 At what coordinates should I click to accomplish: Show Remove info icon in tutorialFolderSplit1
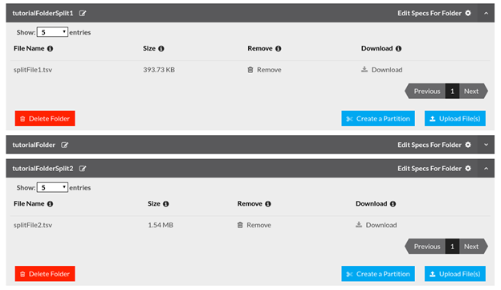[279, 48]
